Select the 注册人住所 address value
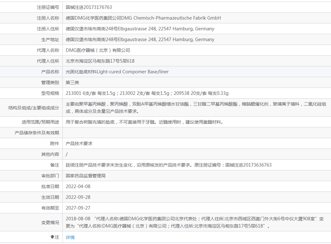331x244 pixels. click(x=140, y=29)
